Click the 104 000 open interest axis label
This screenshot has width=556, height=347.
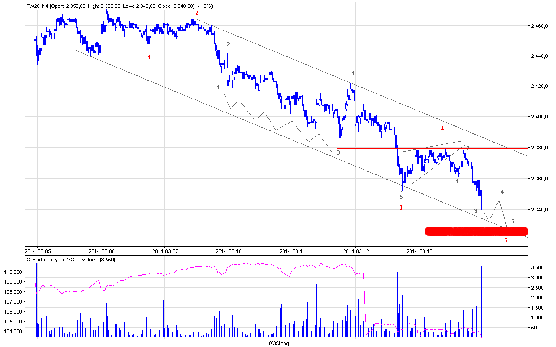(14, 331)
